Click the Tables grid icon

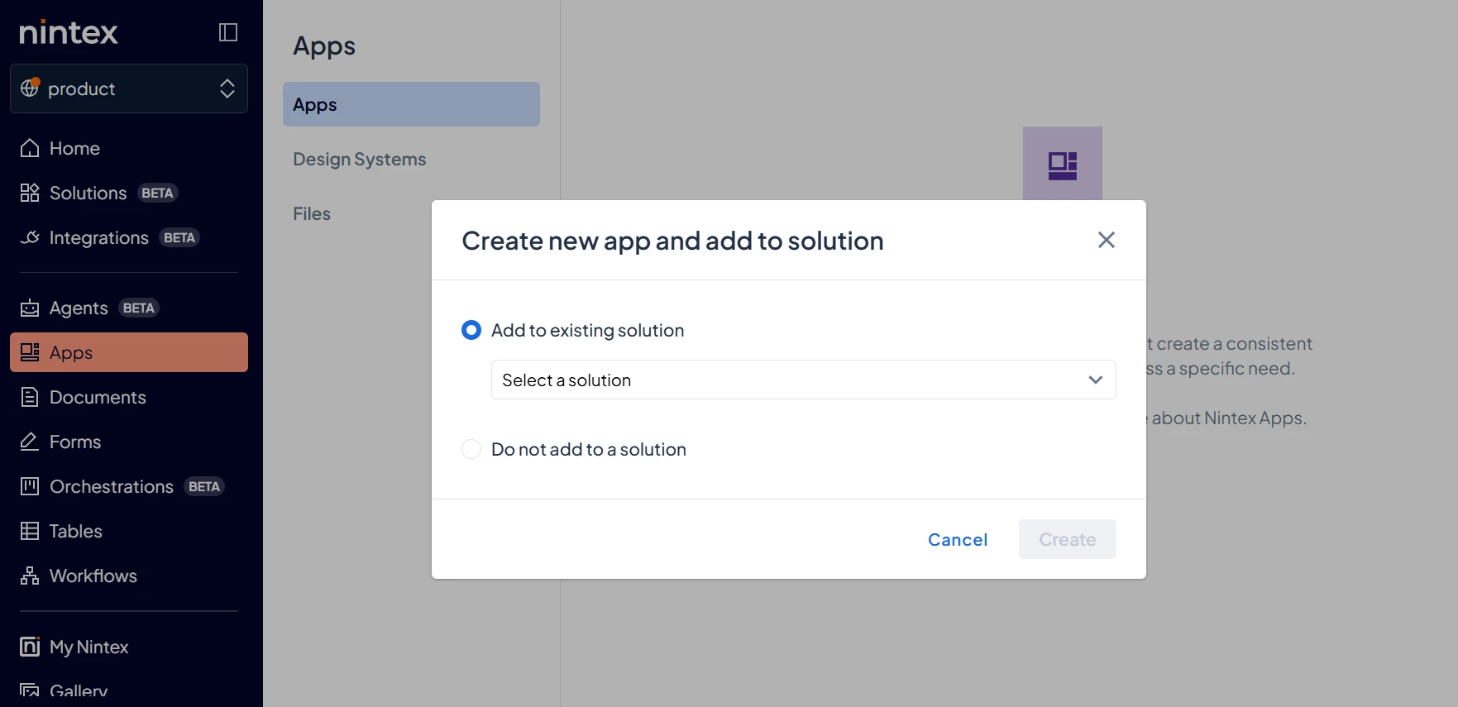click(30, 531)
